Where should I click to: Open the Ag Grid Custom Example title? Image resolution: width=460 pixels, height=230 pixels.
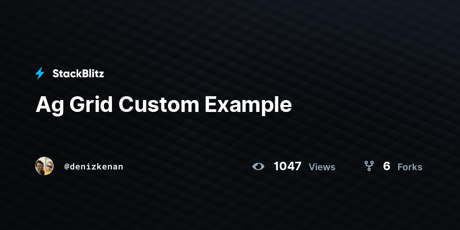164,105
